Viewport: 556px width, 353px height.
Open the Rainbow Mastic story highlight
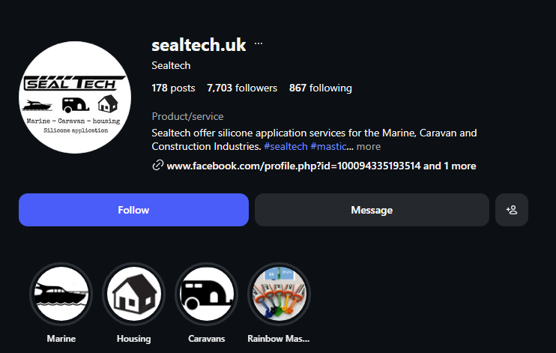[x=279, y=294]
